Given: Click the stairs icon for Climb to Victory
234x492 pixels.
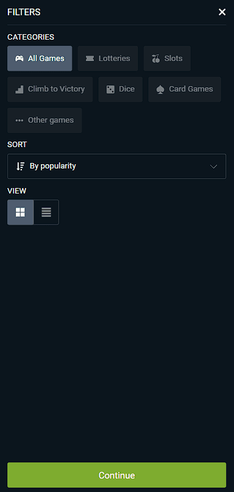Looking at the screenshot, I should click(19, 89).
